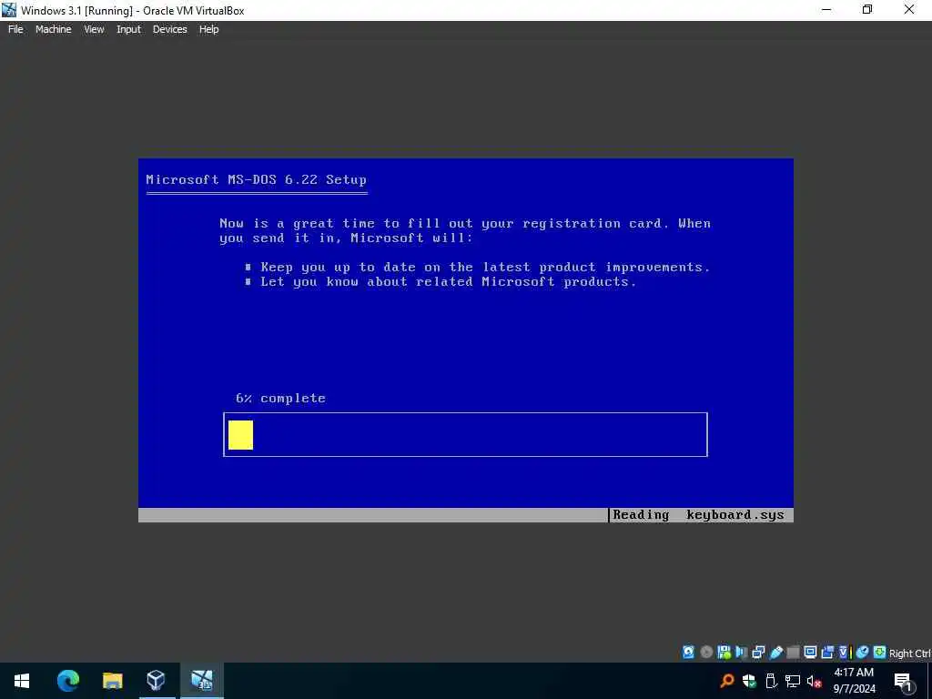Click the optical drive indicator in status bar
932x699 pixels.
706,652
